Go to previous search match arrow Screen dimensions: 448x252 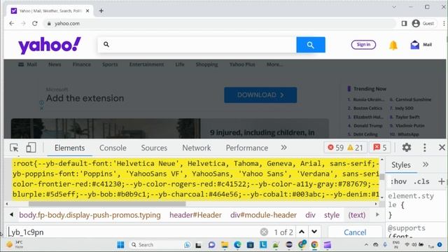click(302, 232)
